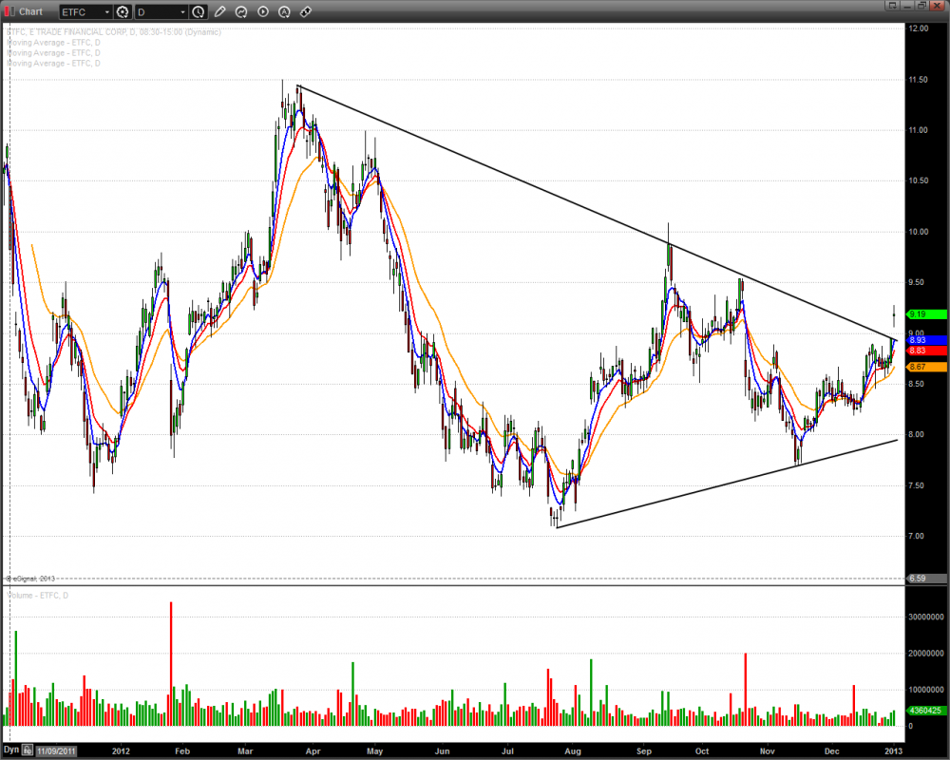Open the window options dropdown menu
This screenshot has width=950, height=760.
point(893,6)
